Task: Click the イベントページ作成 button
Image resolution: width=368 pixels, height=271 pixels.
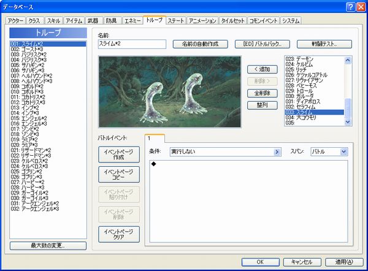Action: click(x=119, y=155)
